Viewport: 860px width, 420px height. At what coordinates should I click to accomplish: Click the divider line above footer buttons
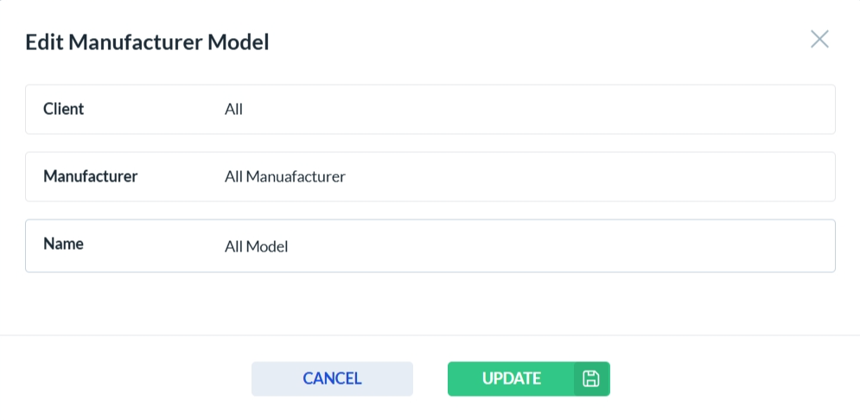430,335
